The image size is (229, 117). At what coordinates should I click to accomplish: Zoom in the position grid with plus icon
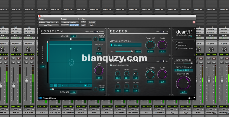[x=90, y=85]
